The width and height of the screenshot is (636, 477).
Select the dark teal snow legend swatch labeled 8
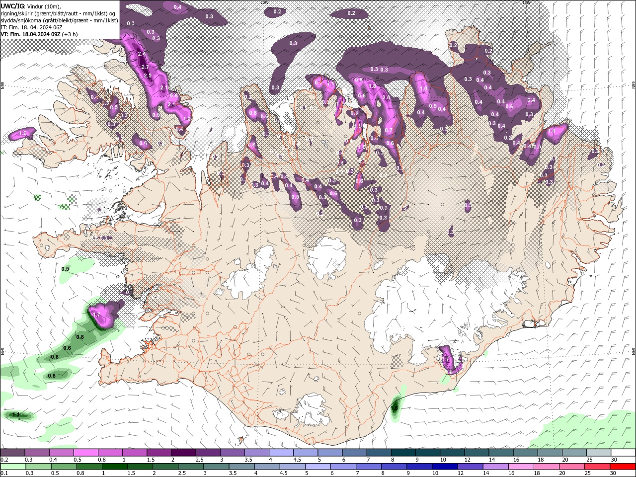click(x=403, y=453)
